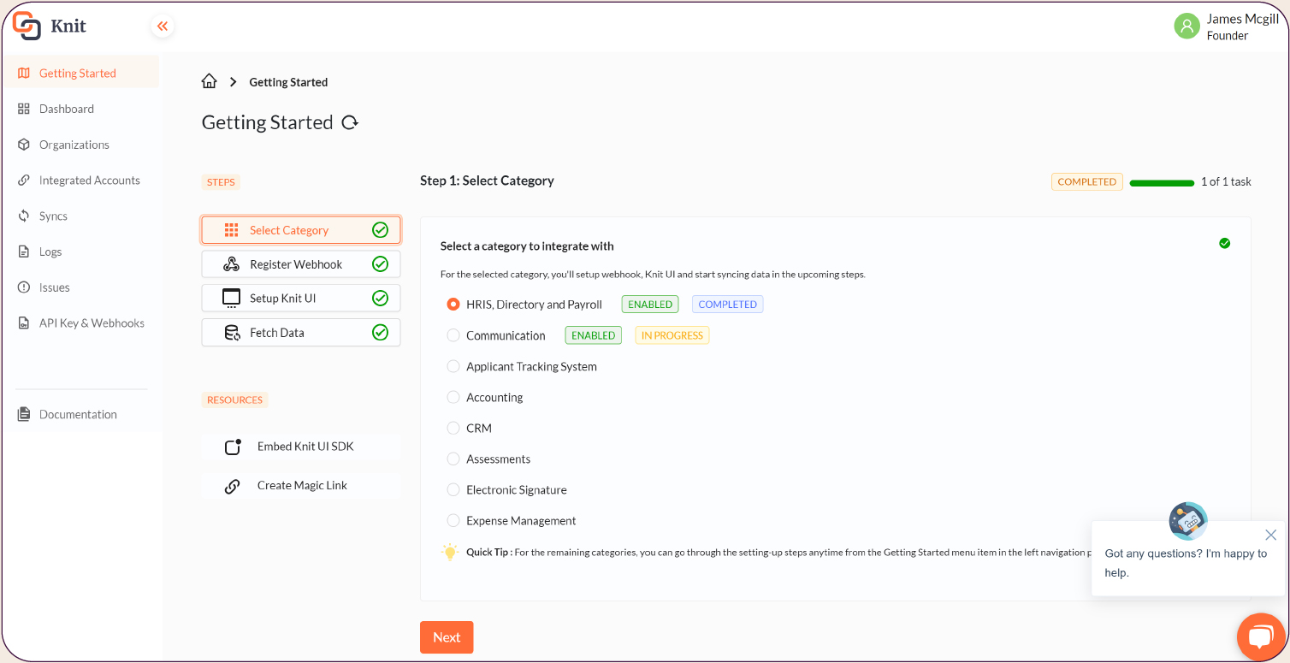Click the Quick Tip lightbulb icon
Viewport: 1290px width, 663px height.
click(450, 552)
